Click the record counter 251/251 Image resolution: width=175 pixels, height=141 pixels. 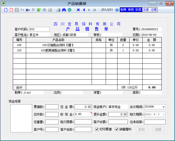coord(107,10)
